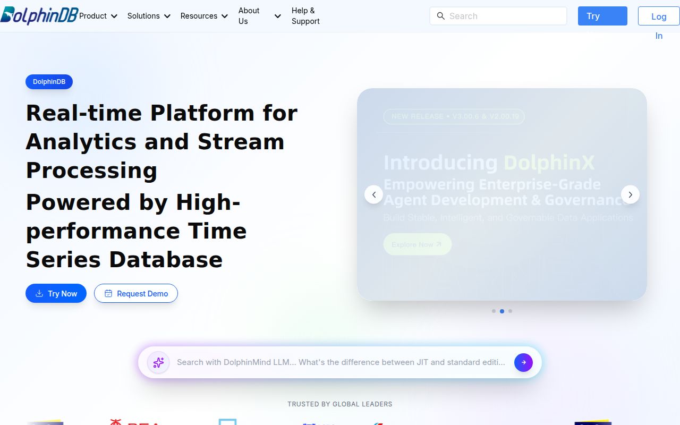The height and width of the screenshot is (425, 680).
Task: Select first carousel dot indicator
Action: pyautogui.click(x=494, y=311)
